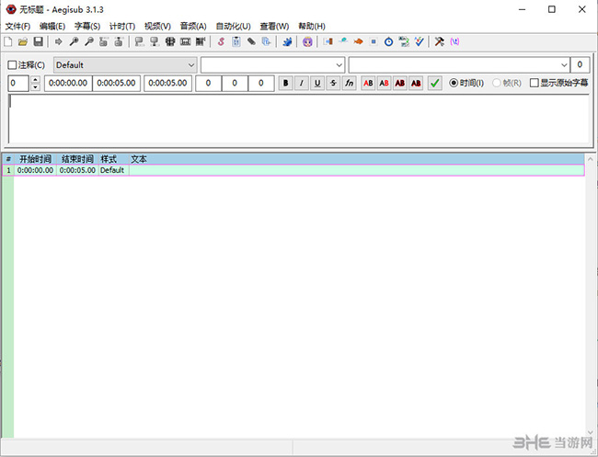
Task: Save subtitles with the floppy disk icon
Action: click(38, 41)
